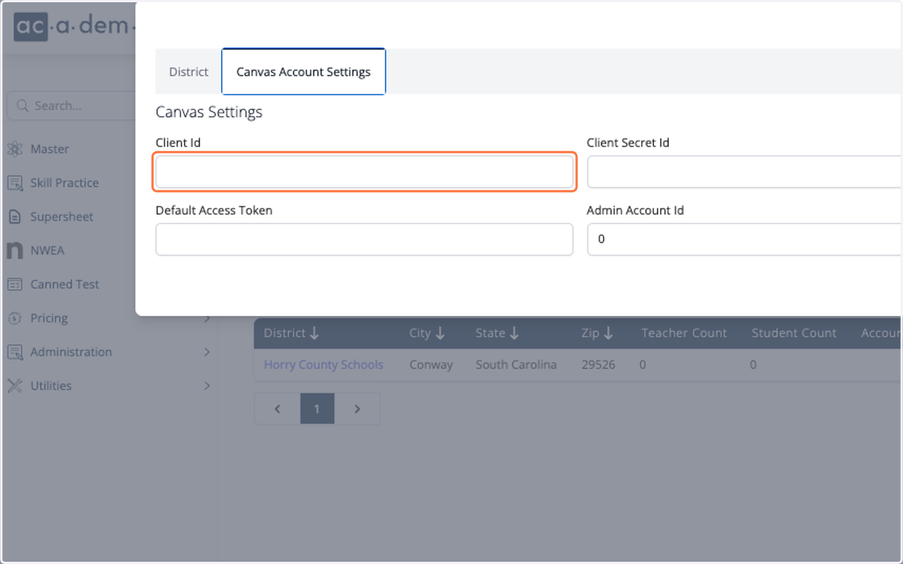Expand the Administration menu chevron
This screenshot has width=903, height=564.
(x=207, y=352)
